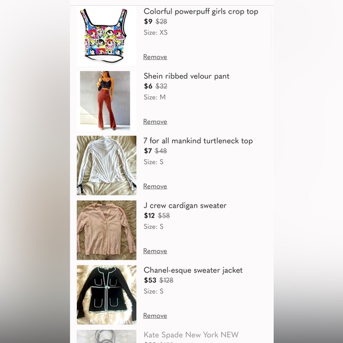Click the Colorful powerpuff girls crop top title

pyautogui.click(x=201, y=12)
